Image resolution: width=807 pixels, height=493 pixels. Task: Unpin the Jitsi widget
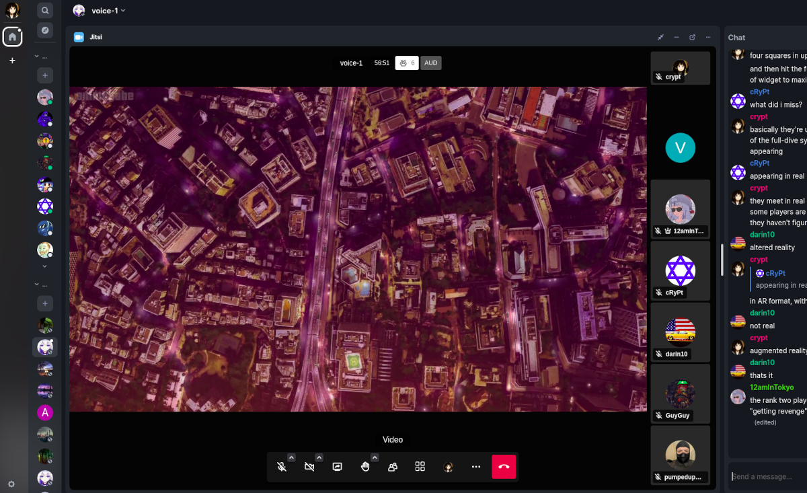coord(660,38)
